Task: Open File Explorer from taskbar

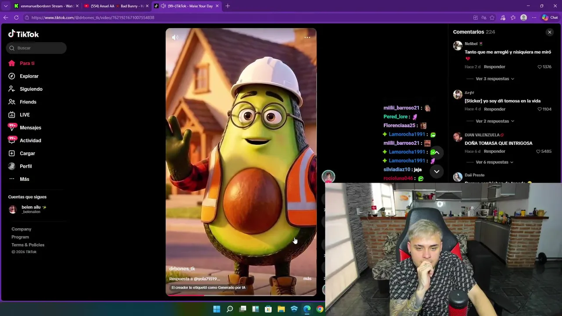Action: click(281, 309)
